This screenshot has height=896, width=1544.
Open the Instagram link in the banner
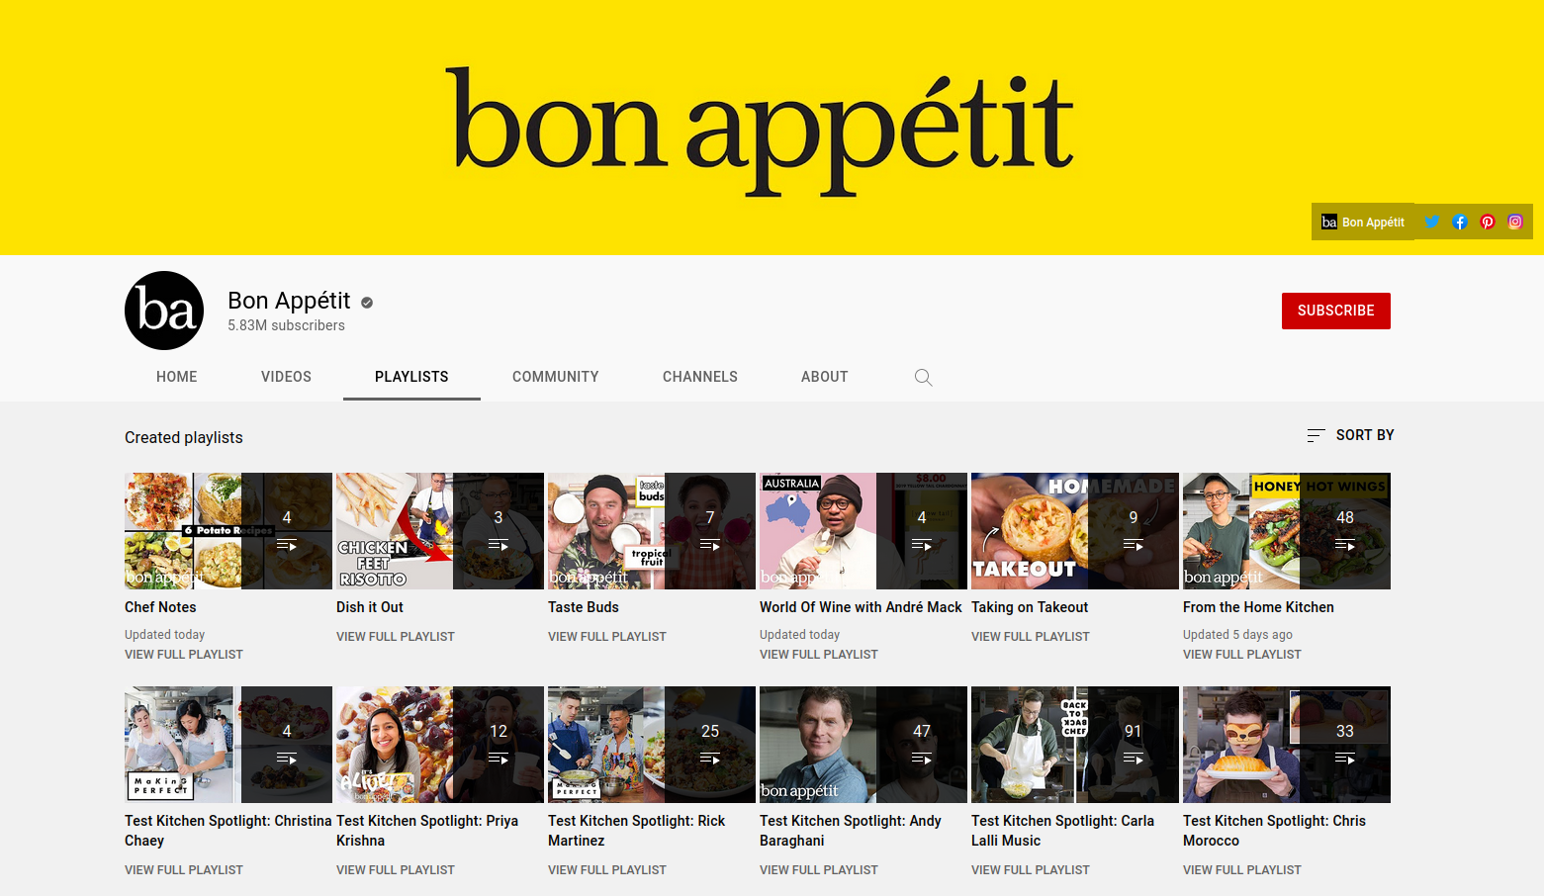pos(1514,222)
